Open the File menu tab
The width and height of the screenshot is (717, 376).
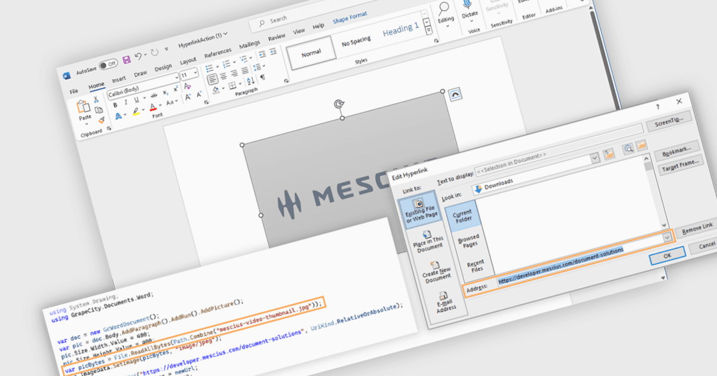(x=73, y=91)
